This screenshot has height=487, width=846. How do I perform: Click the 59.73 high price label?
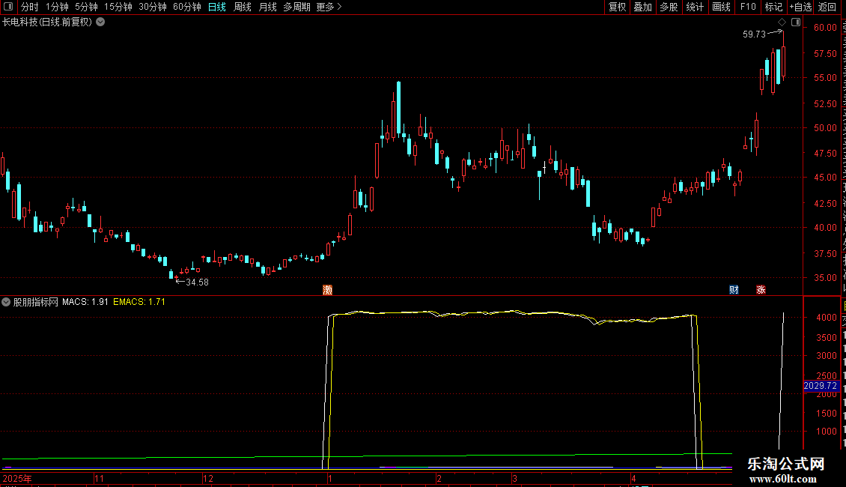click(x=754, y=34)
